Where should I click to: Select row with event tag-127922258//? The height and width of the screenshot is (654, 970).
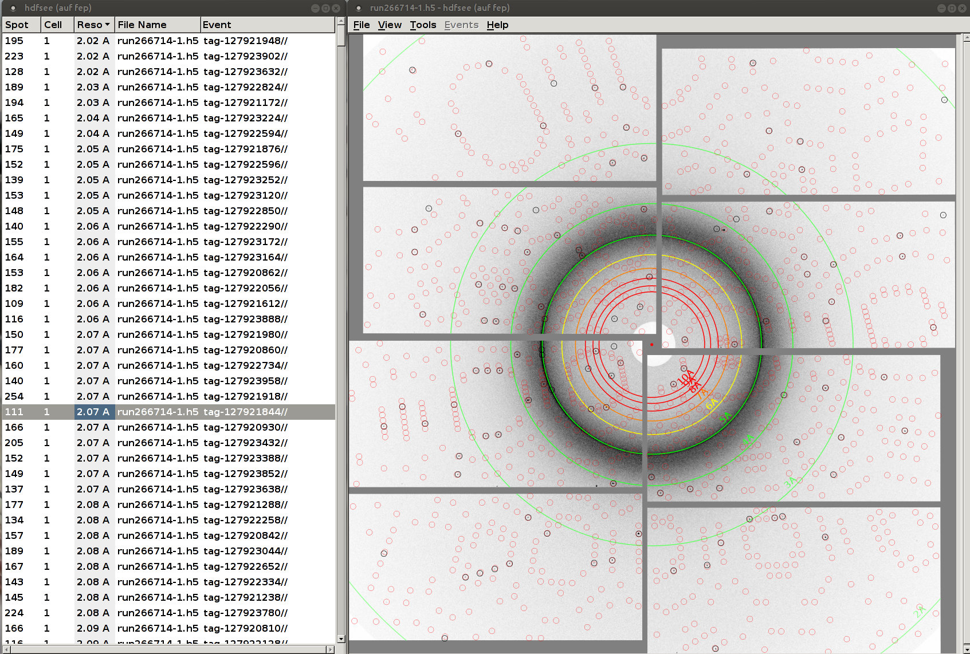[x=169, y=520]
